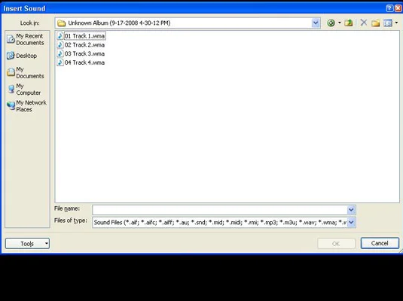Image resolution: width=403 pixels, height=301 pixels.
Task: Open the Views dropdown arrow
Action: (x=396, y=23)
